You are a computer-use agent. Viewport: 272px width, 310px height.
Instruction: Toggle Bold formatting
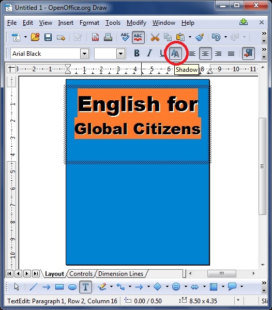click(137, 53)
